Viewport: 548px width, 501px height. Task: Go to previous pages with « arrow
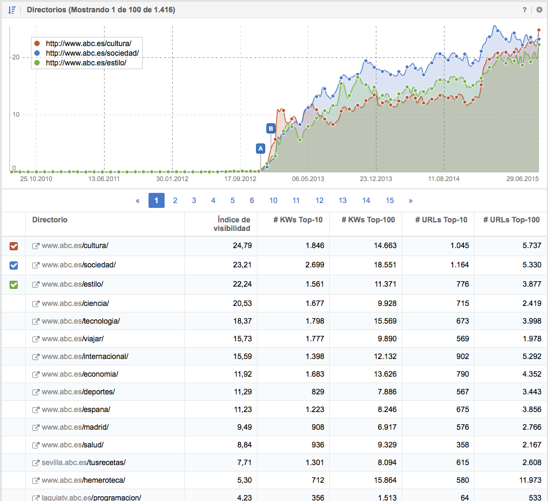(138, 200)
